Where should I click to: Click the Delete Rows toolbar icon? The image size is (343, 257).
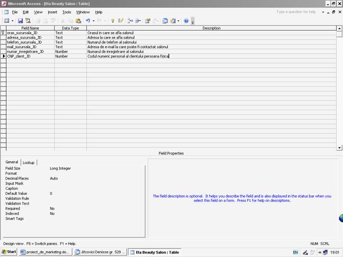(x=138, y=21)
